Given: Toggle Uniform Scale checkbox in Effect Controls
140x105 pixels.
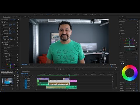Looking at the screenshot, I should click(10, 29).
